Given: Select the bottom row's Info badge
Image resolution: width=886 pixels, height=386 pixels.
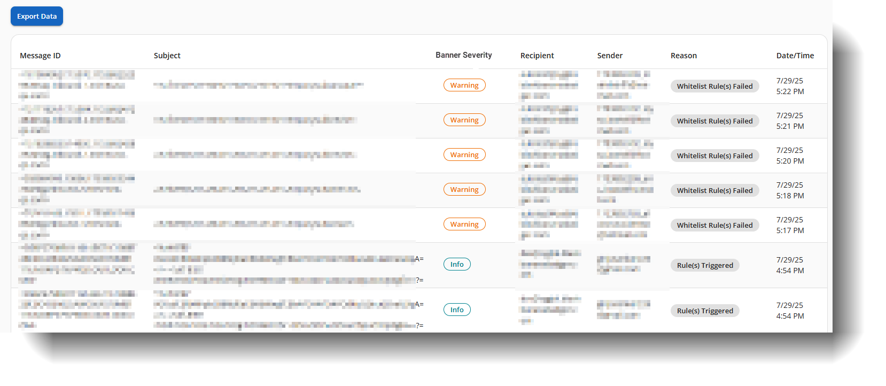Looking at the screenshot, I should pyautogui.click(x=457, y=310).
